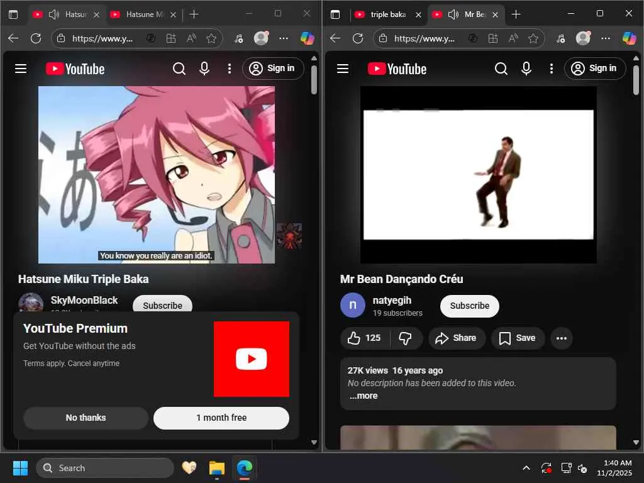Share the Mr Bean video
Screen dimensions: 644x483
tap(457, 338)
